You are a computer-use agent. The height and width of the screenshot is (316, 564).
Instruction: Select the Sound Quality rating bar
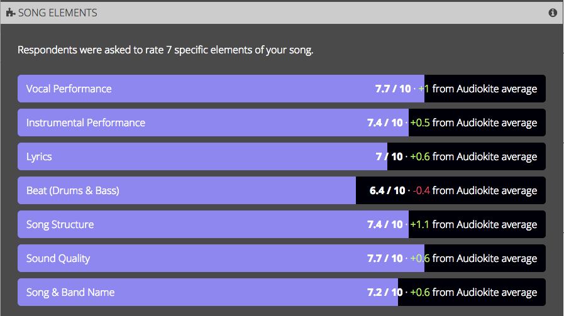pos(282,258)
